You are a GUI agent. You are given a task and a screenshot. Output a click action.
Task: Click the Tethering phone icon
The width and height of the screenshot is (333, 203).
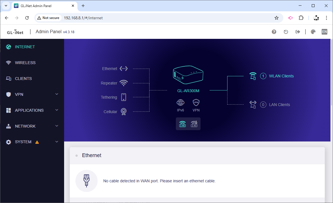pos(123,97)
